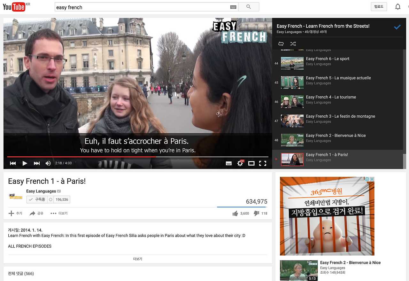
Task: Play the paused video
Action: click(x=25, y=163)
